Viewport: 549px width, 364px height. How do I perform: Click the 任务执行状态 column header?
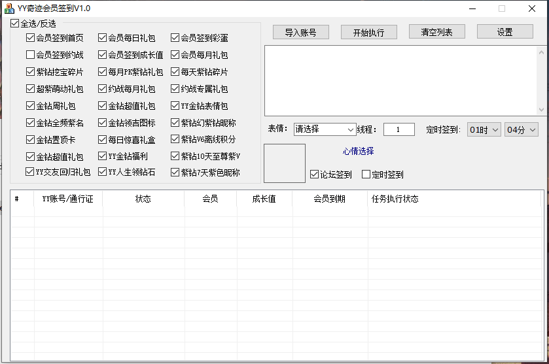pyautogui.click(x=454, y=199)
